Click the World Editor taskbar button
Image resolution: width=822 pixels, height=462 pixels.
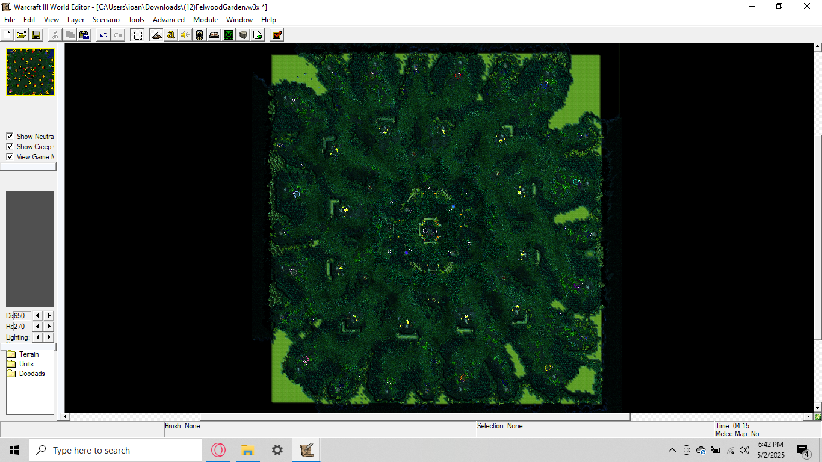(306, 450)
